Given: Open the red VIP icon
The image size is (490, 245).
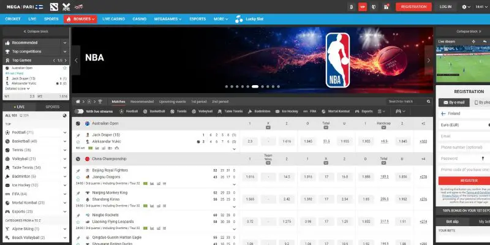Looking at the screenshot, I should 363,7.
